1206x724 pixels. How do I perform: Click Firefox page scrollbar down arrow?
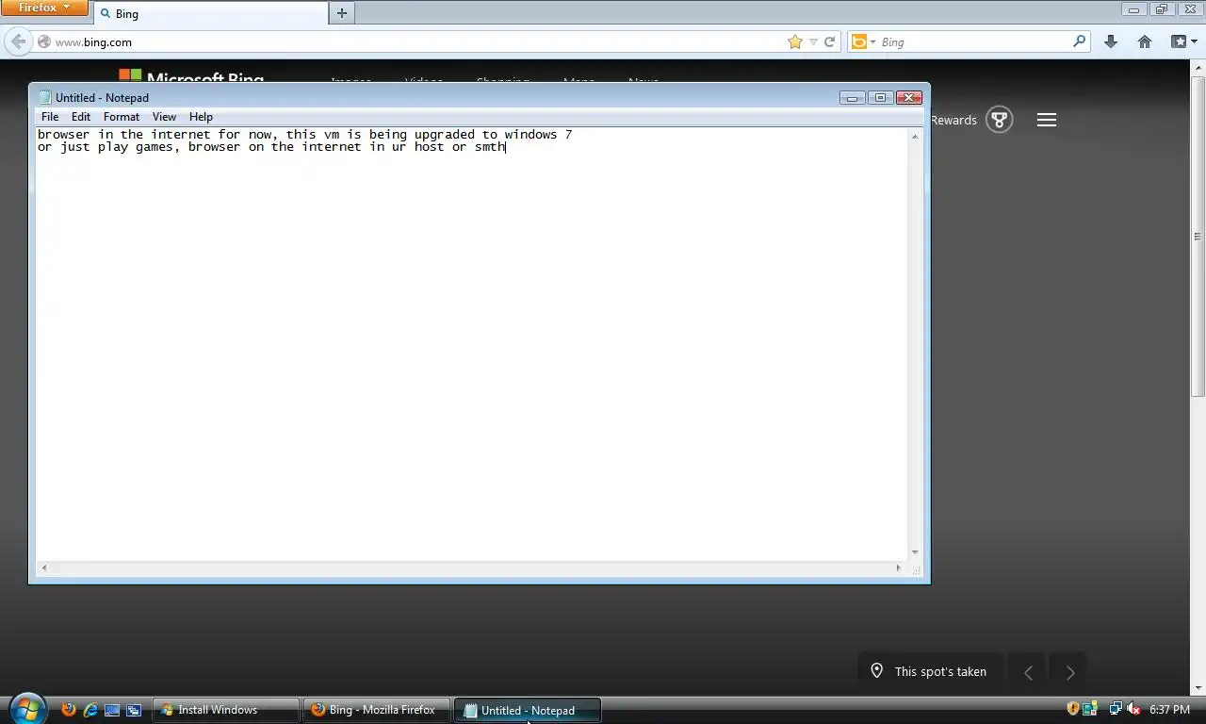[x=1198, y=688]
